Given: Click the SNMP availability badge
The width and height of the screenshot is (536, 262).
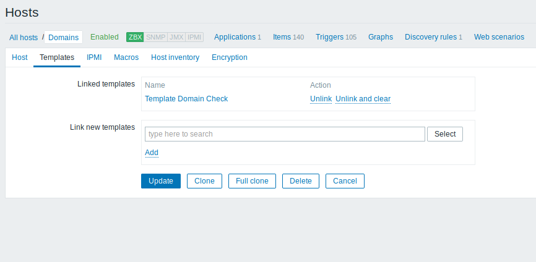Looking at the screenshot, I should pyautogui.click(x=155, y=37).
